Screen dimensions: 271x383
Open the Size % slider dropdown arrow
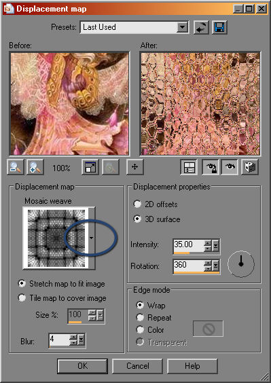click(101, 316)
